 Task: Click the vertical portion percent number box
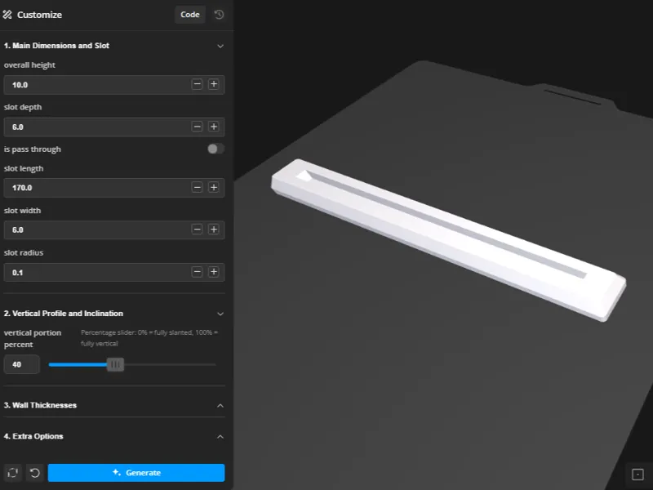(x=22, y=364)
